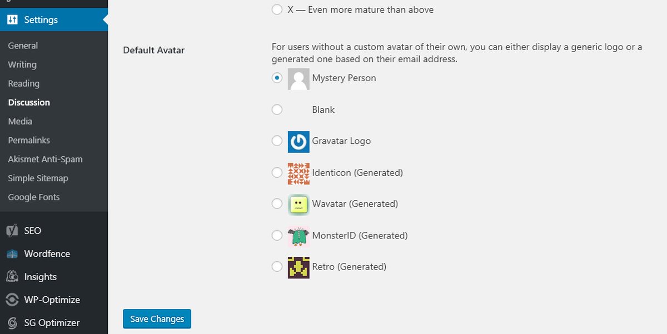
Task: Open Simple Sitemap settings
Action: [x=38, y=178]
